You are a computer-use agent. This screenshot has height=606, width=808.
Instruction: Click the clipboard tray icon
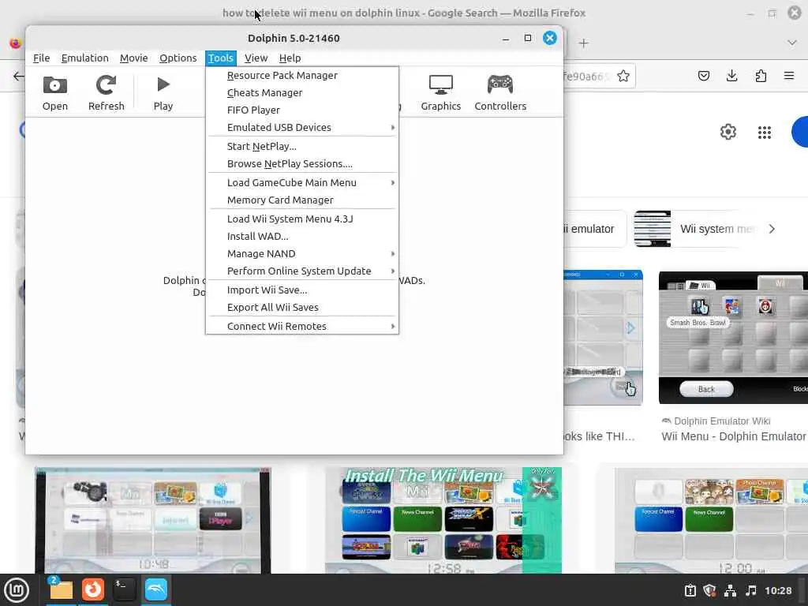[690, 590]
